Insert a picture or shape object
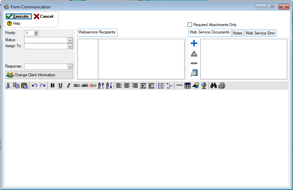Image resolution: width=293 pixels, height=190 pixels. coord(195,86)
